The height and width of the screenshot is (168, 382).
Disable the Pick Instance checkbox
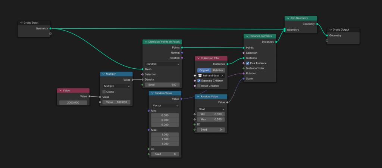click(x=248, y=63)
